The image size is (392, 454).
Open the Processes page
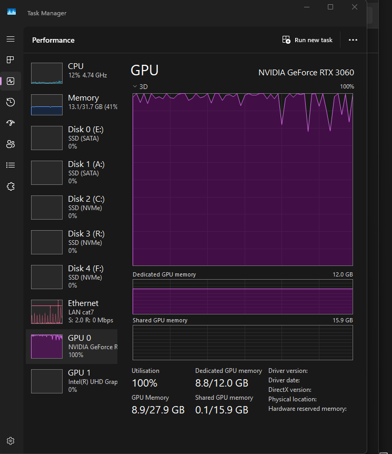11,60
